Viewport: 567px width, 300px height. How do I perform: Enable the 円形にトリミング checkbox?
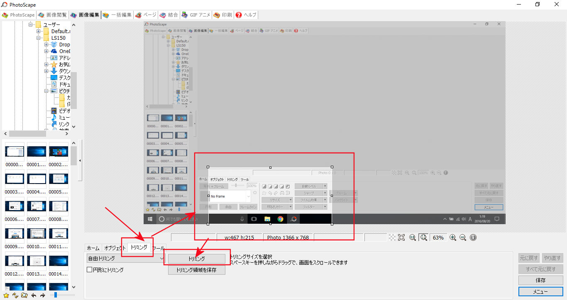pos(89,270)
